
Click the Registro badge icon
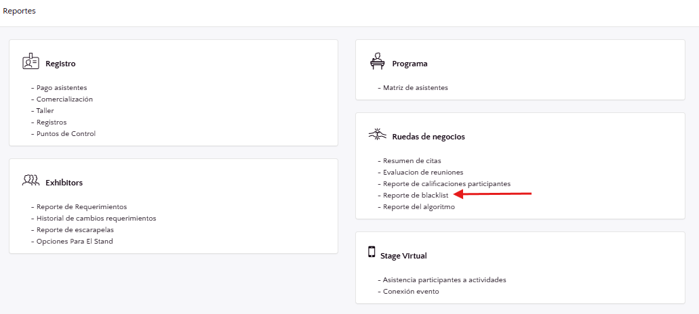(31, 62)
